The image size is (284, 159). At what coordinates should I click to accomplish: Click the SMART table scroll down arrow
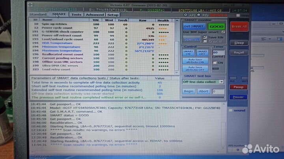[177, 73]
